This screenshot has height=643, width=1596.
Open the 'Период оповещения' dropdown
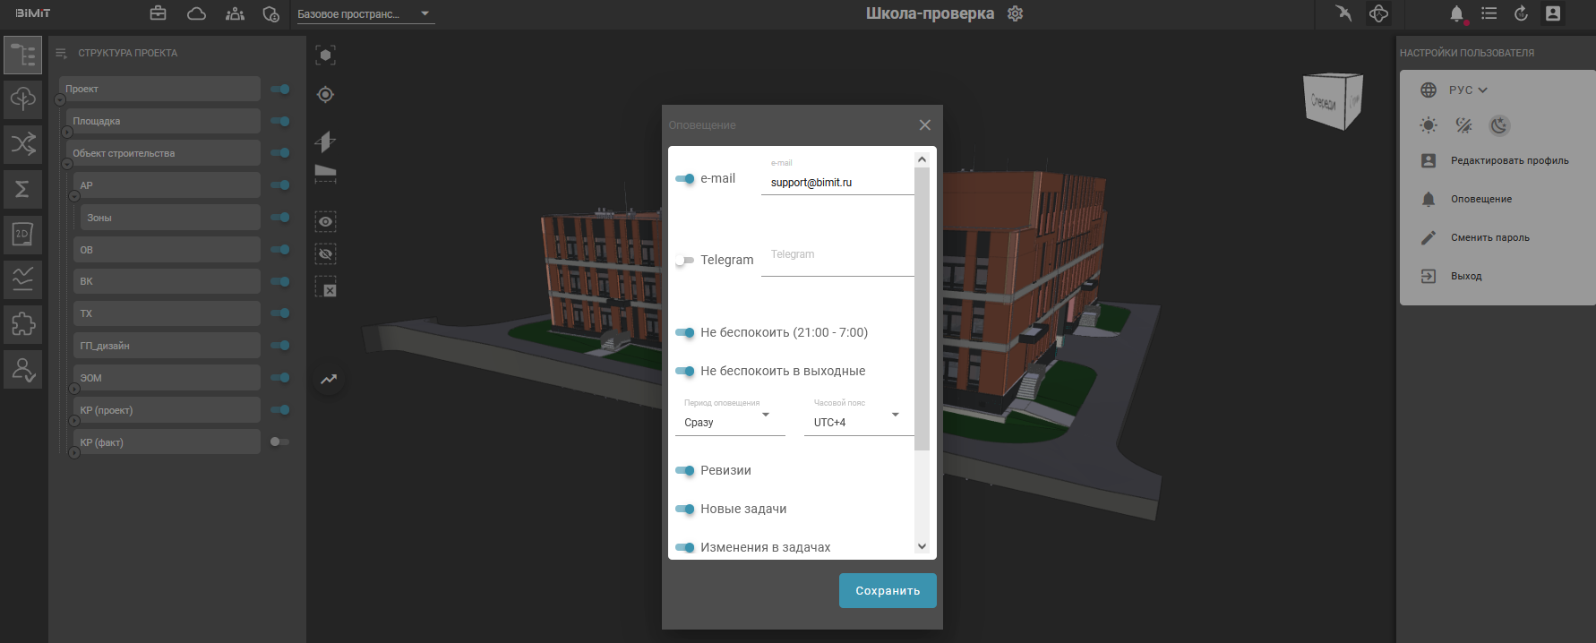727,422
